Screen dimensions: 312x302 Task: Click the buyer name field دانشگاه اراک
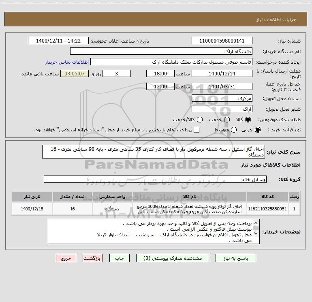tap(161, 51)
